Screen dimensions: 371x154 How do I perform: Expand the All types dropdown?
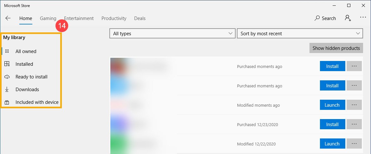[172, 33]
